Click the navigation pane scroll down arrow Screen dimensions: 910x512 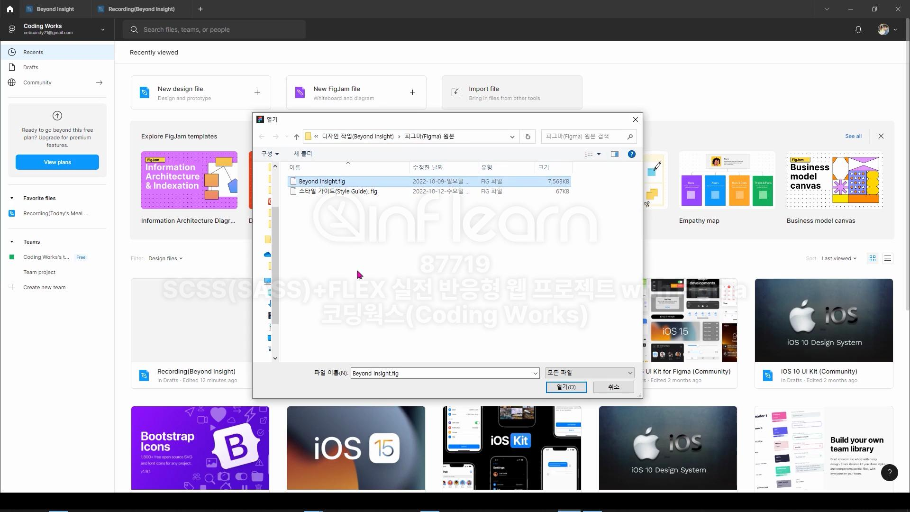[x=275, y=358]
